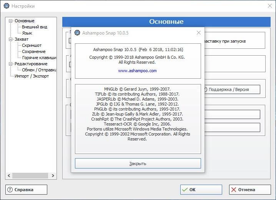
Task: Collapse the Основные tree node
Action: 10,21
